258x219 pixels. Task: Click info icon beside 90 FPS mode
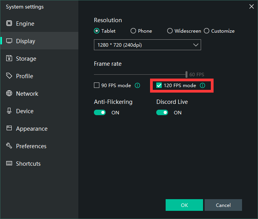(x=137, y=86)
